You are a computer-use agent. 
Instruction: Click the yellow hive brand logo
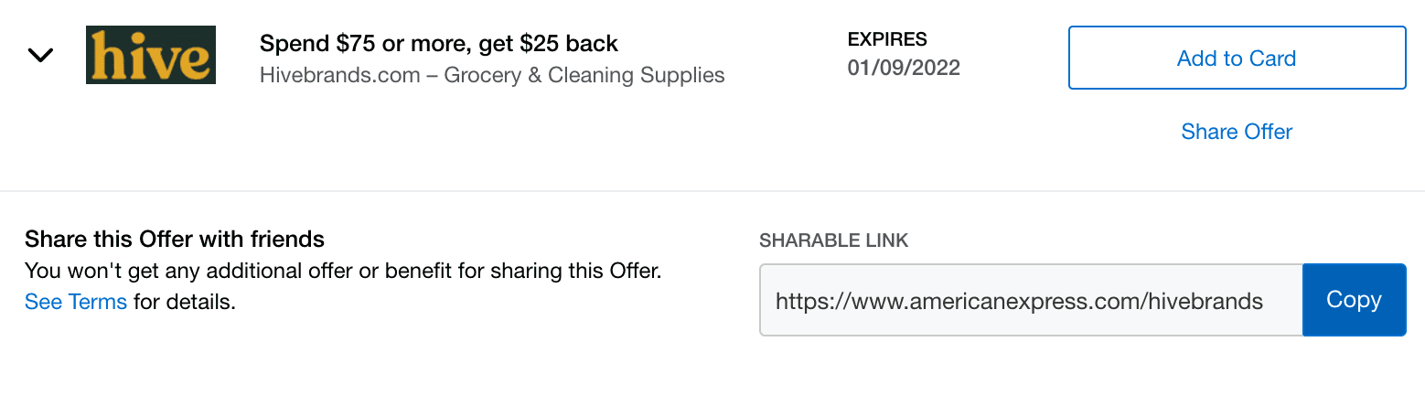(151, 55)
